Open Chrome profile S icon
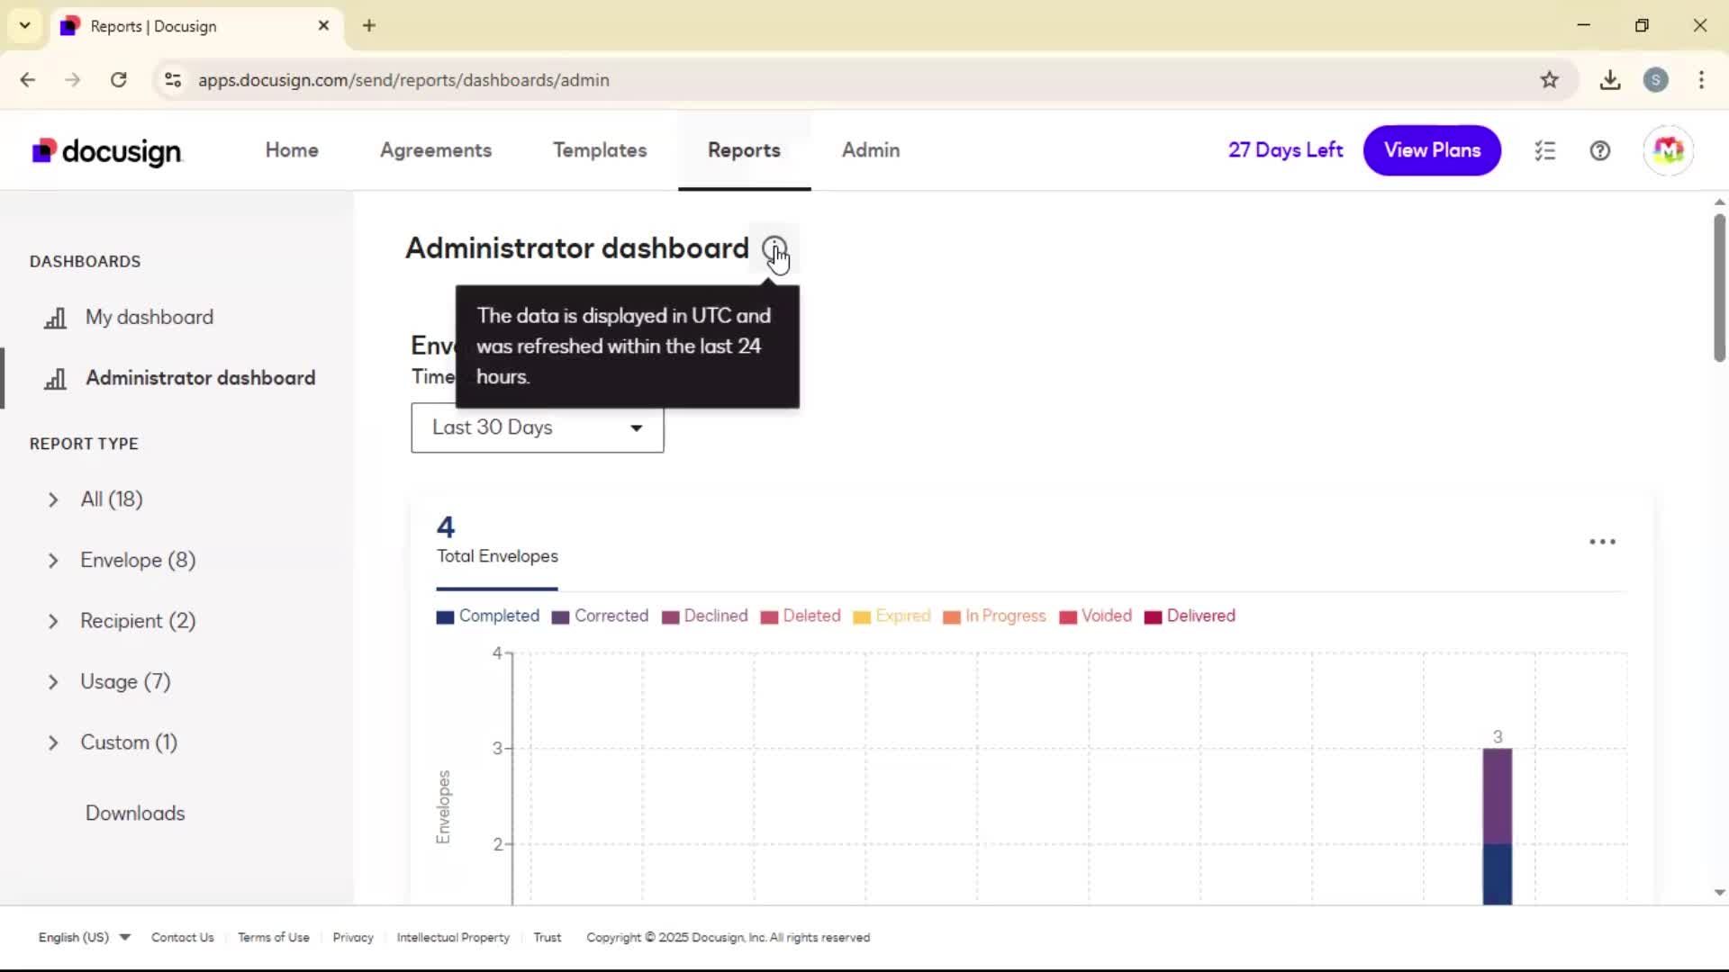The image size is (1729, 972). [1656, 80]
